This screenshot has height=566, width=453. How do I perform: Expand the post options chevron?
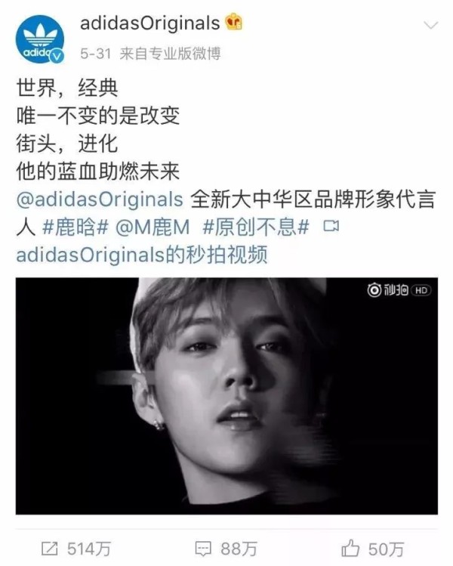[430, 25]
